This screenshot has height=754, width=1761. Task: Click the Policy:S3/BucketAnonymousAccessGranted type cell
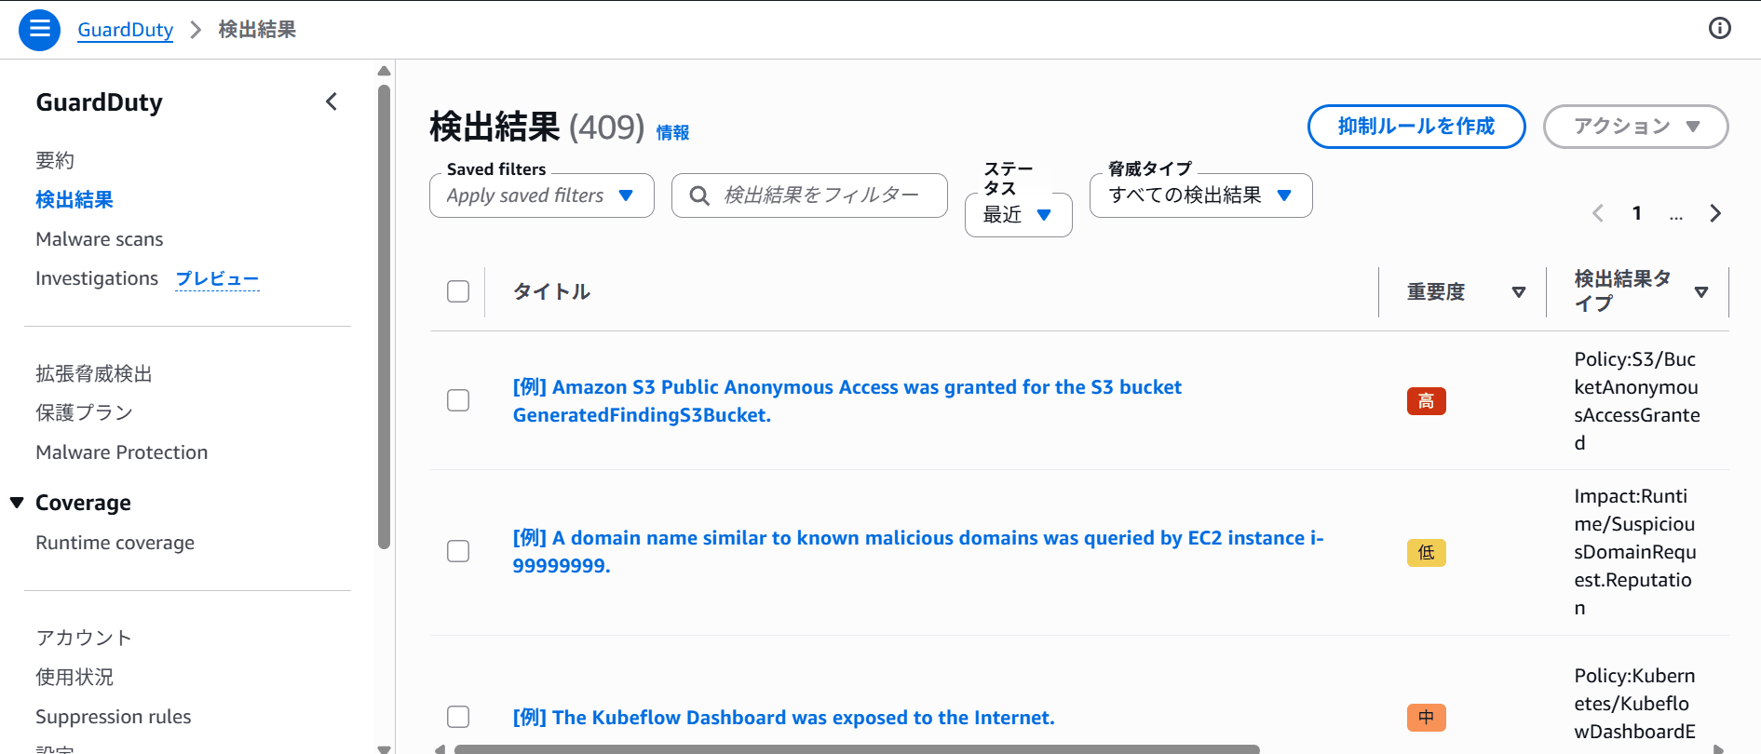coord(1636,401)
